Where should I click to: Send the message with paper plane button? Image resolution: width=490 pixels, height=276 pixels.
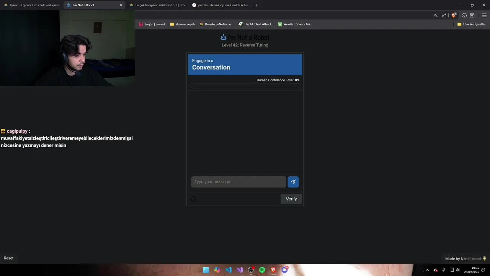coord(293,182)
